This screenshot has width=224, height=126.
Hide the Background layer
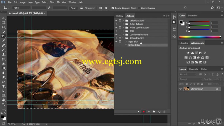180,89
